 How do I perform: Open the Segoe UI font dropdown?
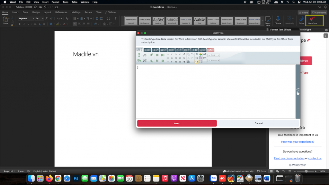[33, 18]
